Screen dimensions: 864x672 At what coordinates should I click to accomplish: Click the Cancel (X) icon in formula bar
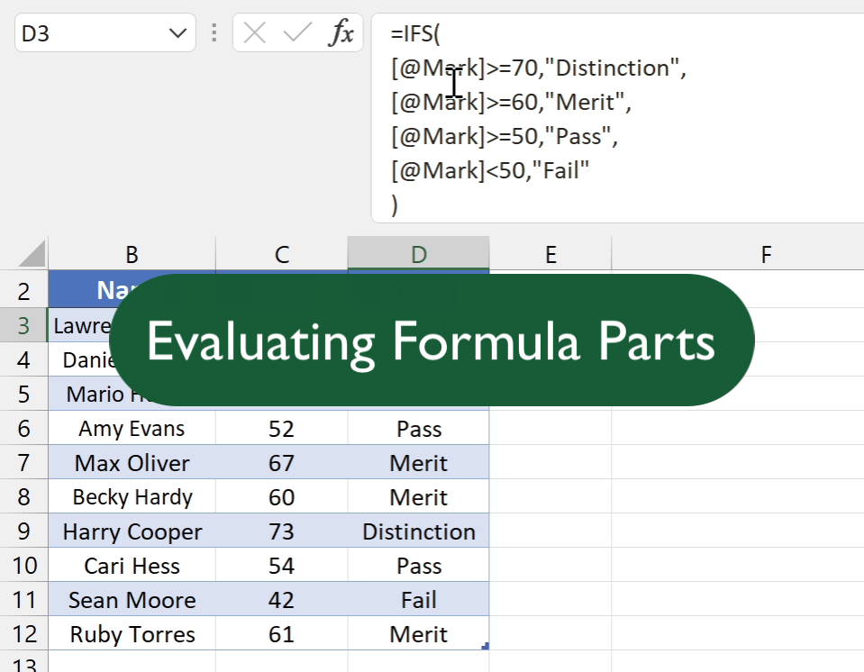click(x=255, y=33)
